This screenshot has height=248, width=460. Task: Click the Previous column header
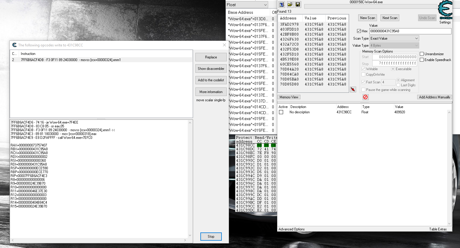coord(336,18)
